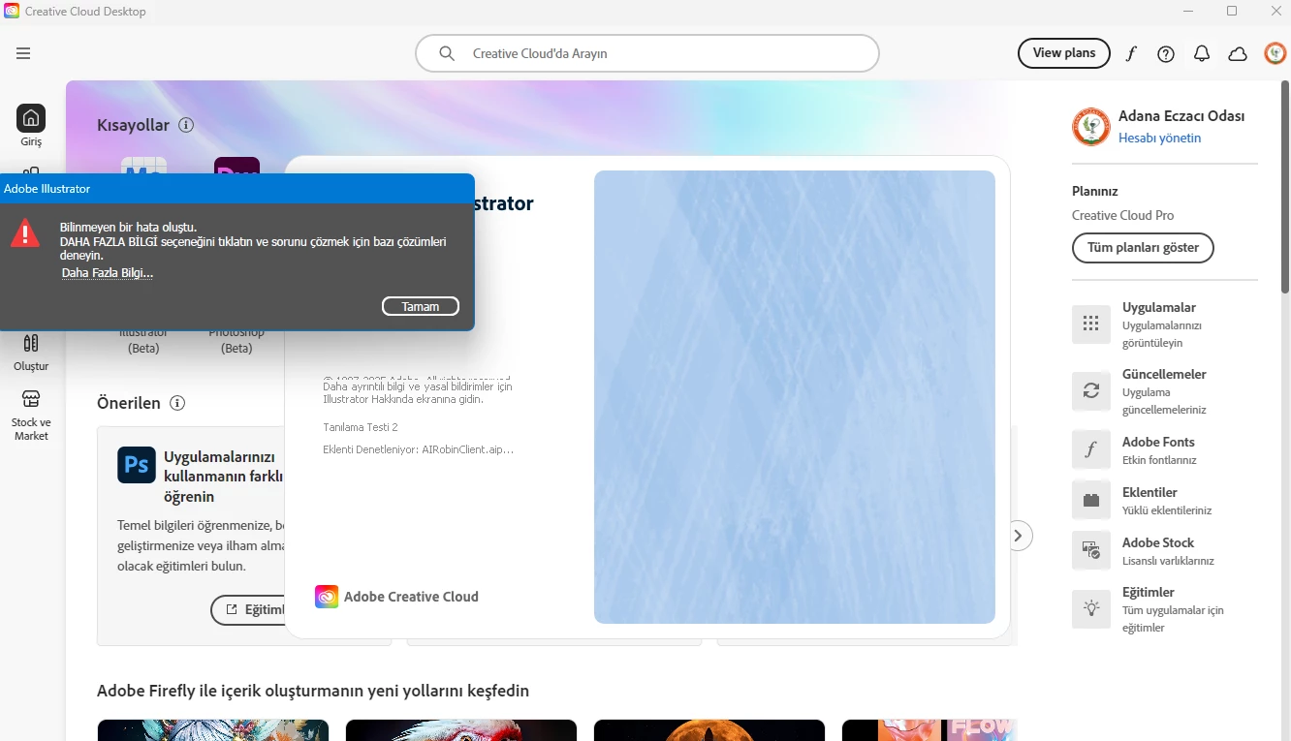Open the notifications bell

[1202, 54]
